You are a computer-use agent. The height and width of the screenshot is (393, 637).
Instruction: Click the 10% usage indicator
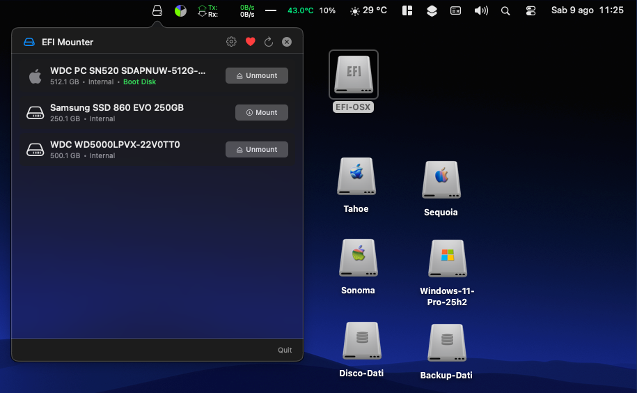(327, 10)
